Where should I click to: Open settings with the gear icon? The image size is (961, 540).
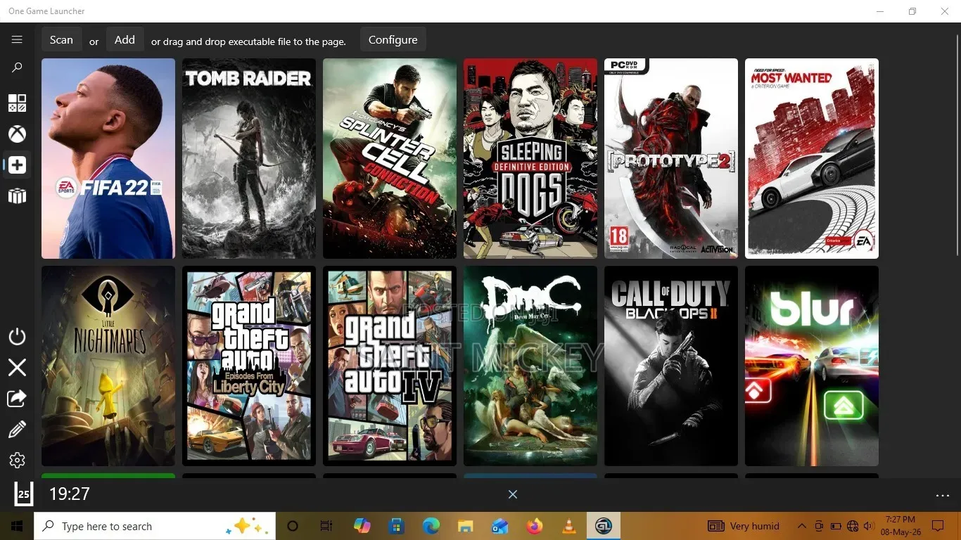click(x=17, y=460)
